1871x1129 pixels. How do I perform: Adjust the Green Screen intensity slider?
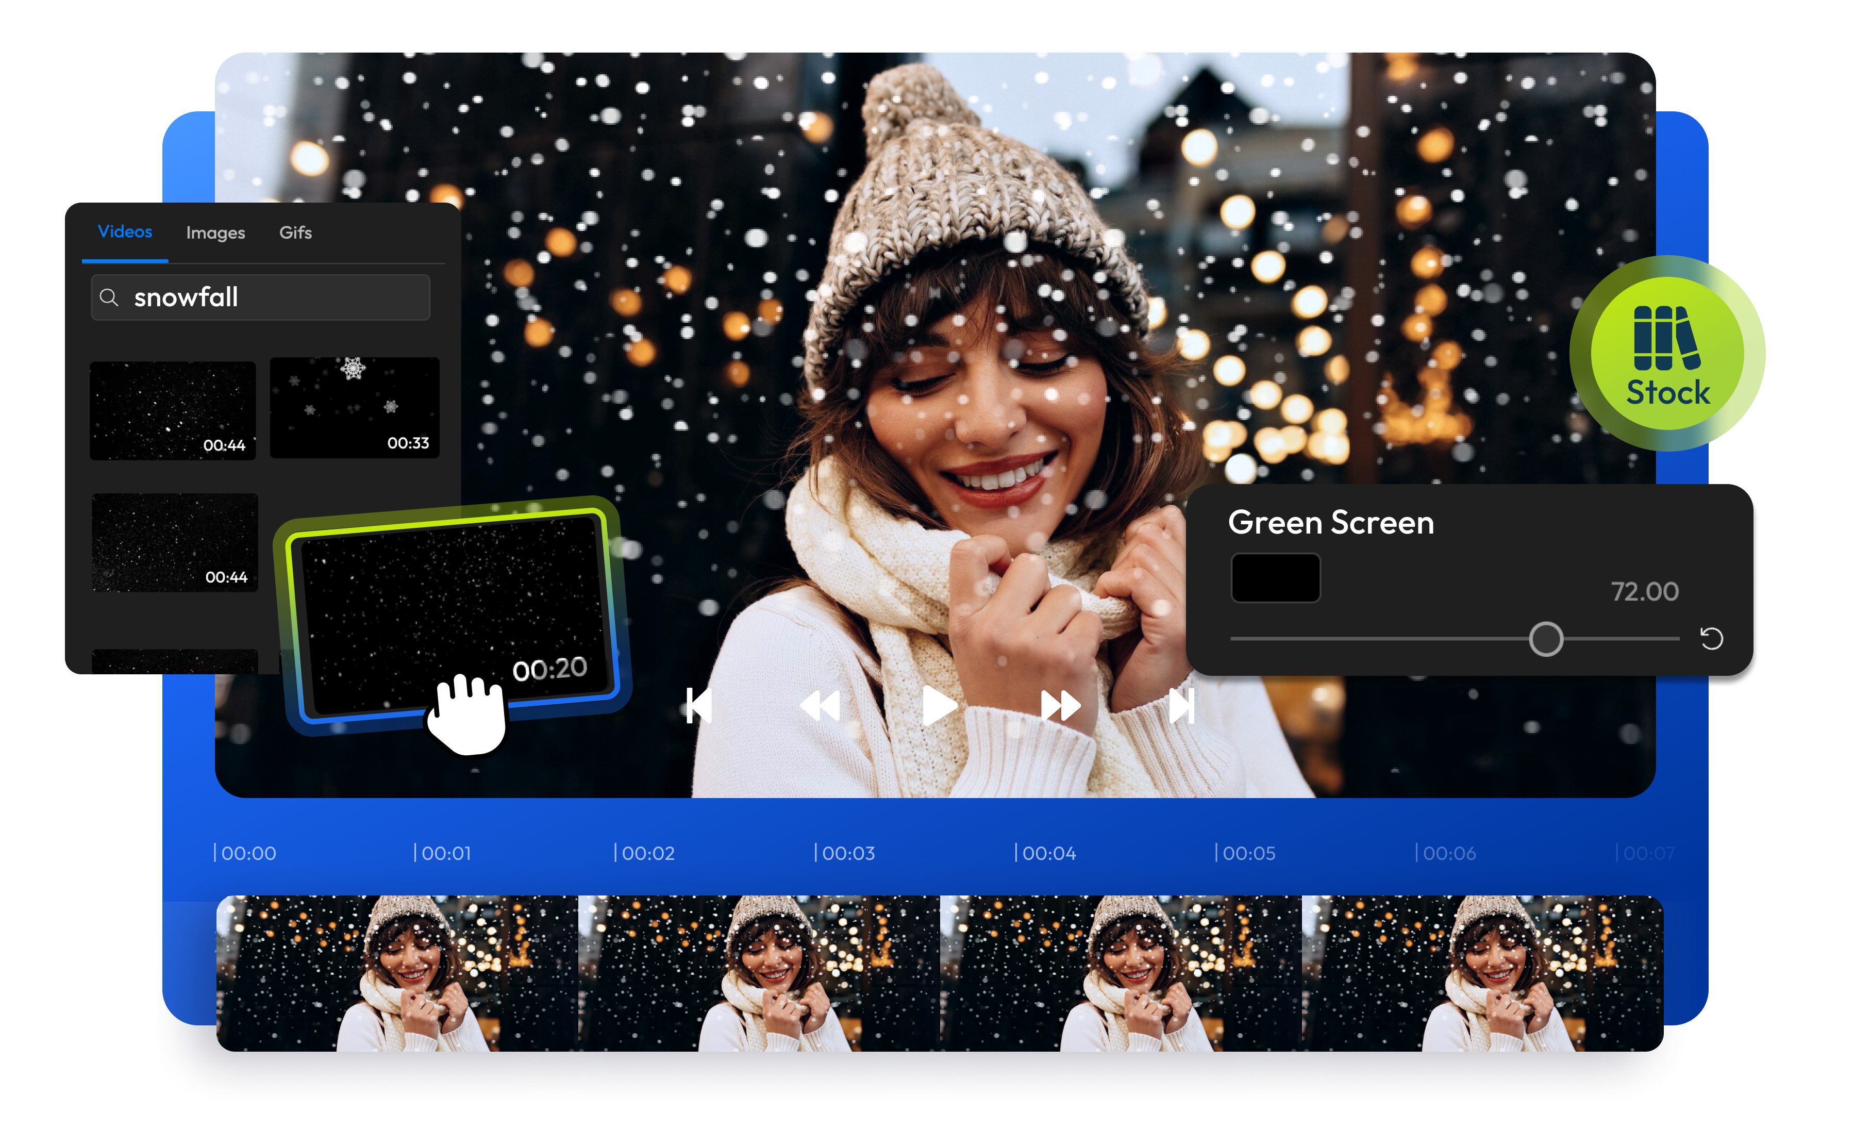[1546, 640]
